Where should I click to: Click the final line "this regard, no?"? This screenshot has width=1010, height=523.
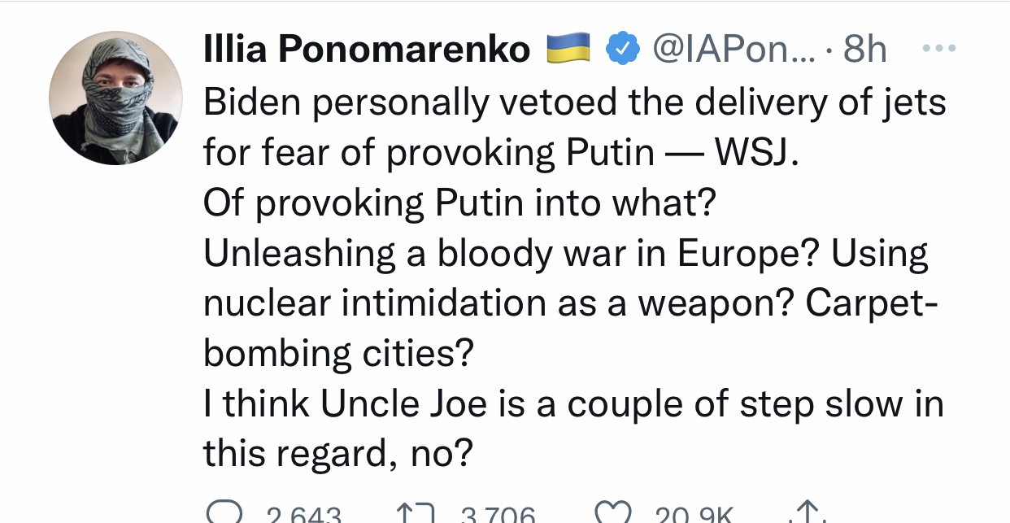point(337,454)
